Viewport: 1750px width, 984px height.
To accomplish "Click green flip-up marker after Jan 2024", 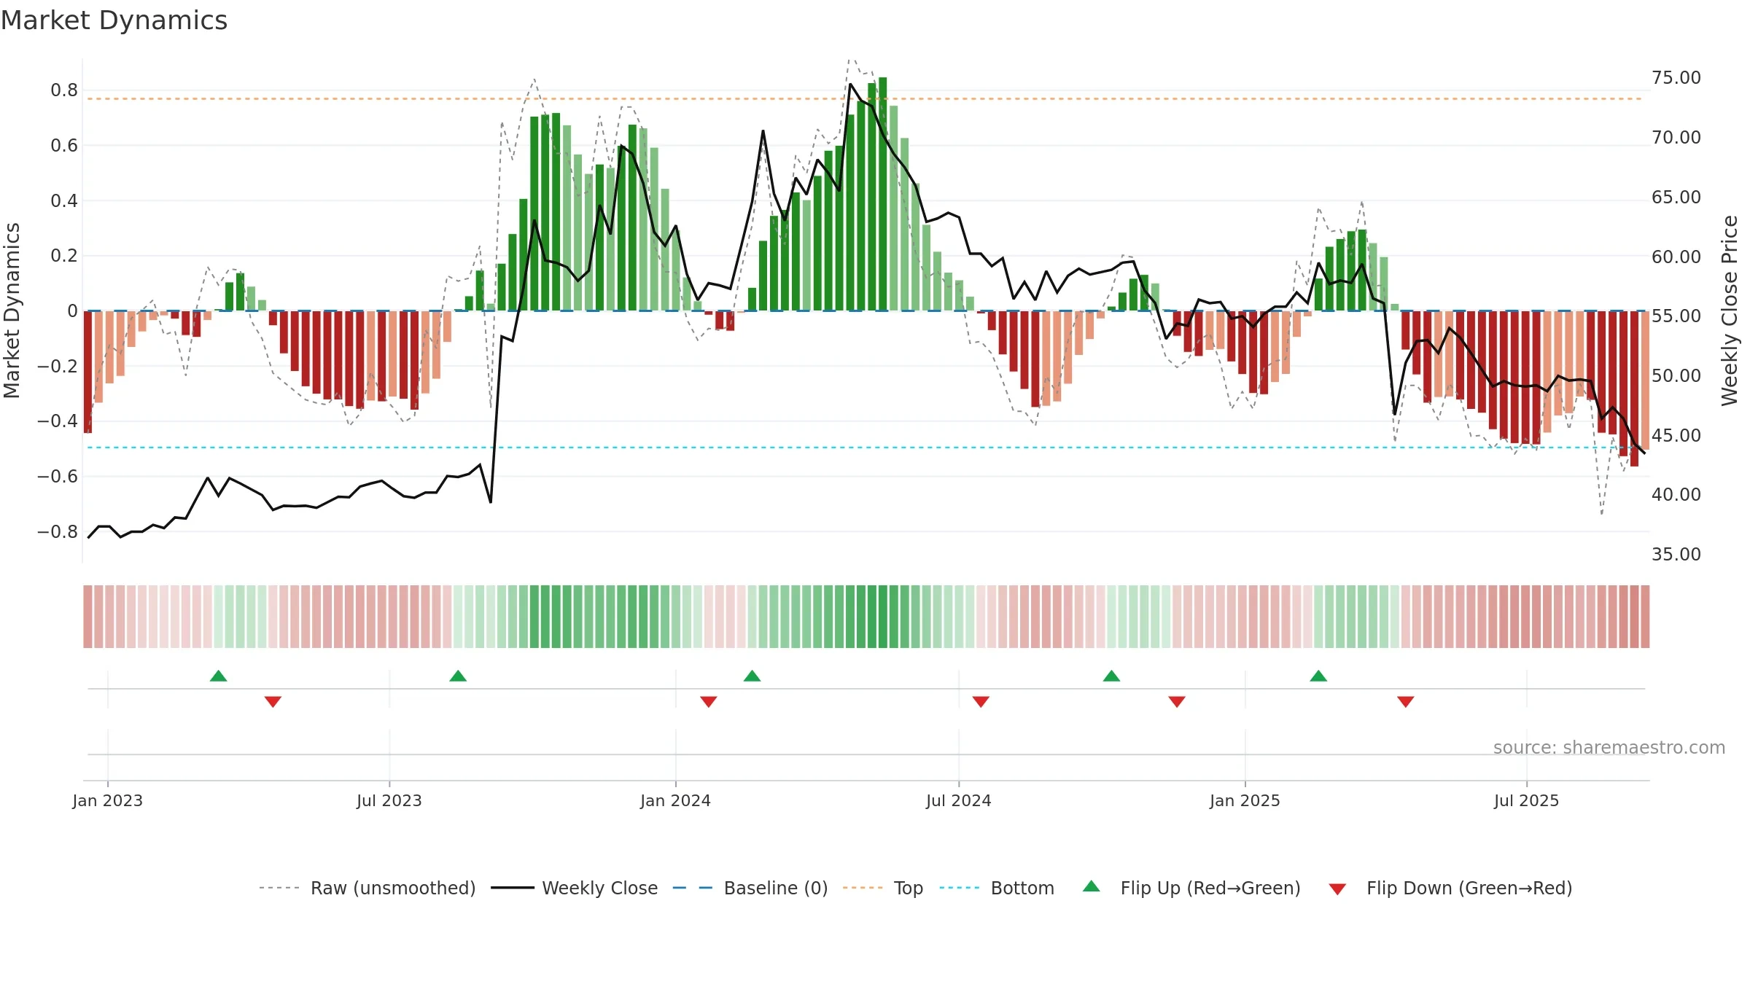I will coord(752,676).
